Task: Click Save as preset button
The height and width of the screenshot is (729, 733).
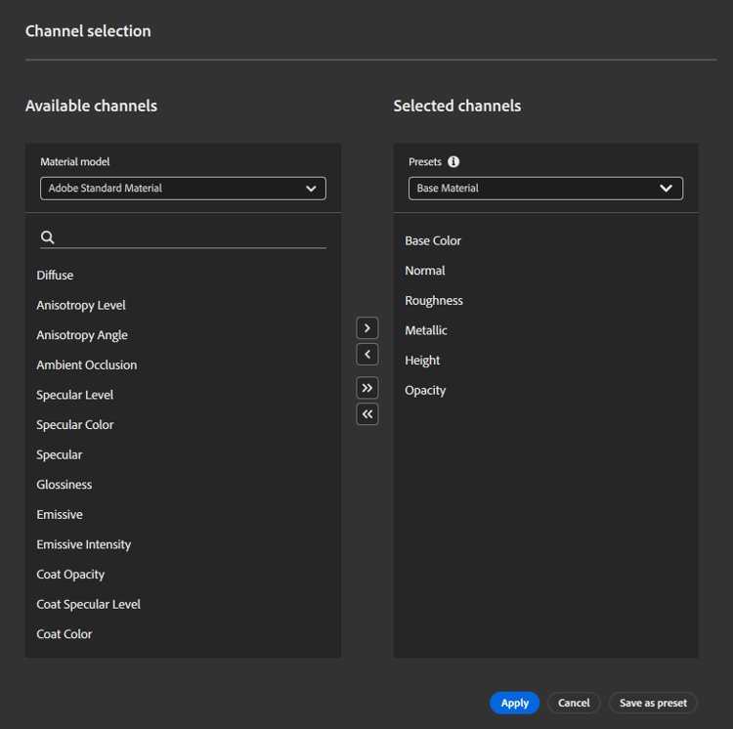Action: (653, 703)
